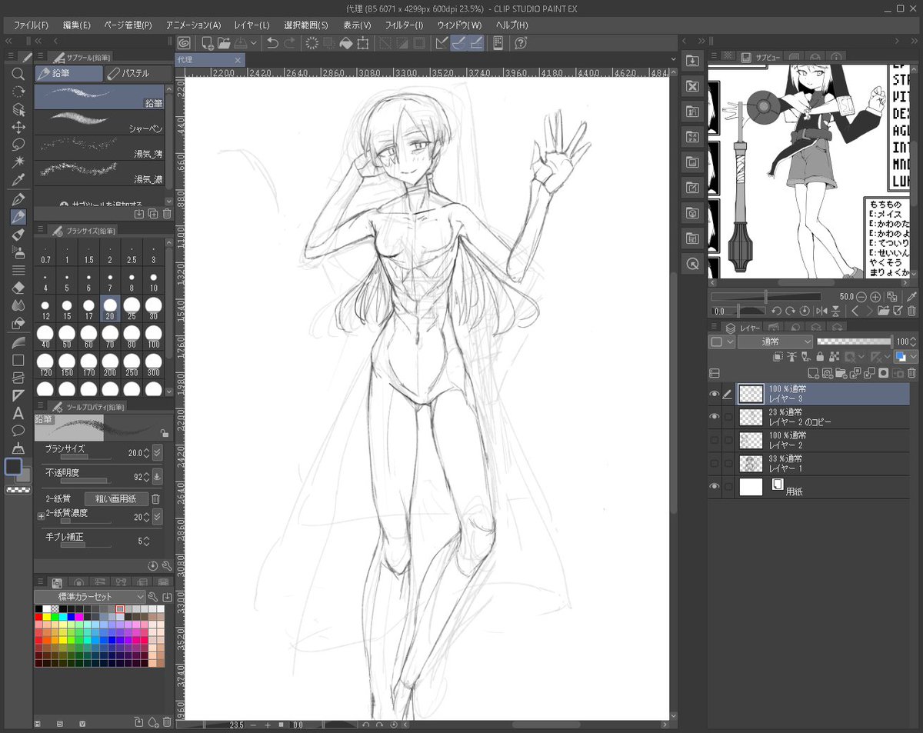Select the Eraser tool
Image resolution: width=923 pixels, height=733 pixels.
tap(18, 287)
